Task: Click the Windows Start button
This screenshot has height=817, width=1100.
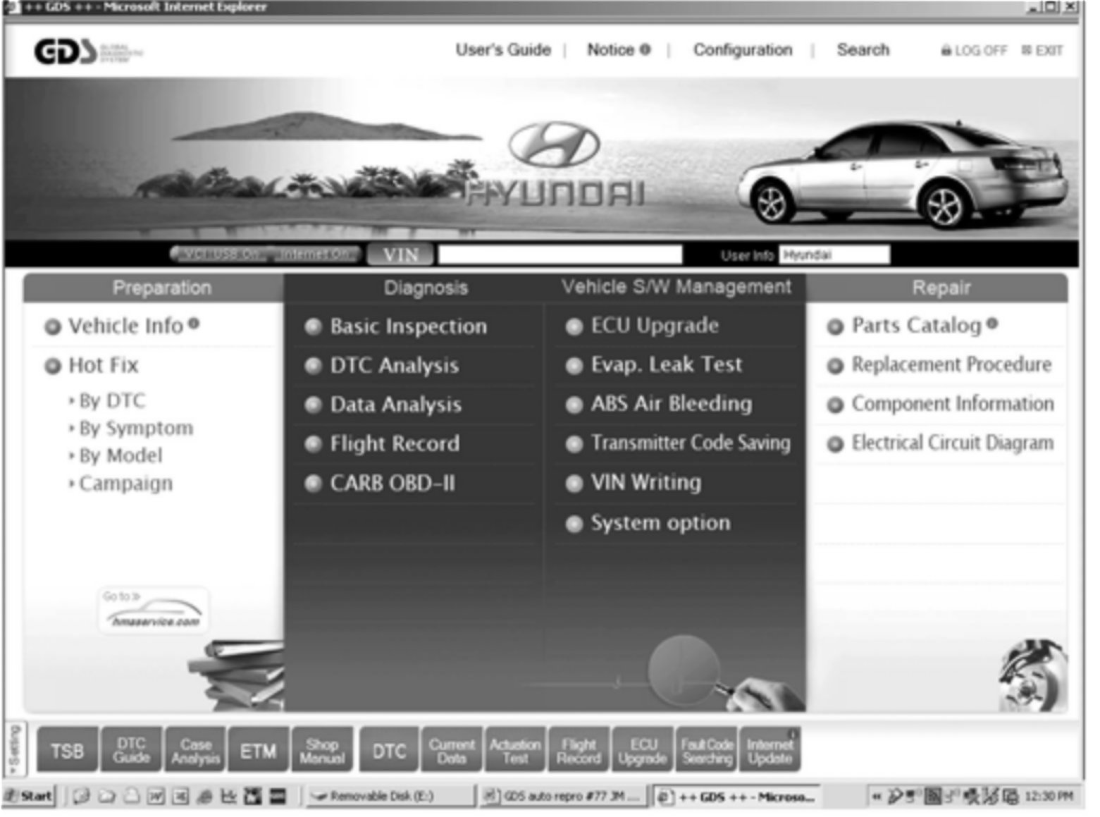Action: [x=30, y=797]
